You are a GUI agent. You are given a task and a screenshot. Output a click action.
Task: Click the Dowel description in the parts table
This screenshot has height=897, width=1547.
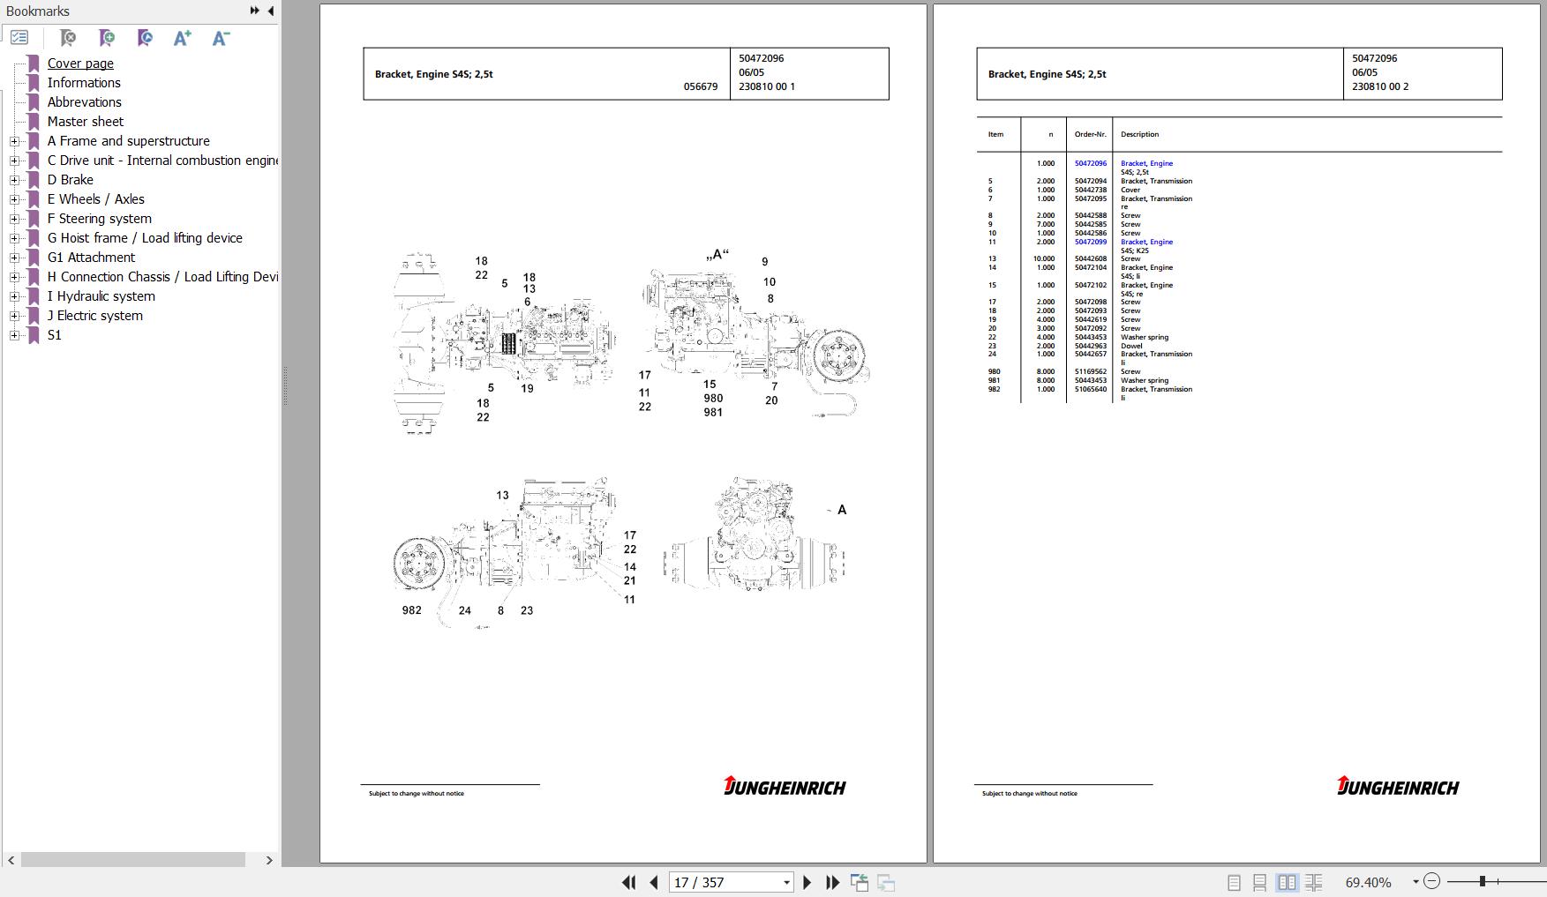coord(1131,346)
